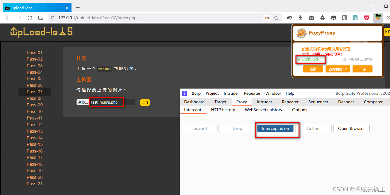Click the browser forward arrow
This screenshot has width=390, height=195.
(19, 18)
